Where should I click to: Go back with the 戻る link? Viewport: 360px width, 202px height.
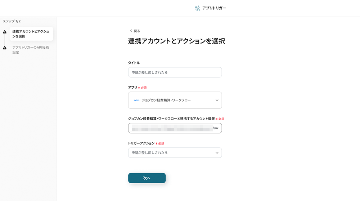(137, 31)
